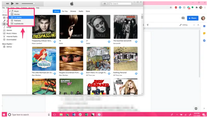Open Genius in the sidebar

click(x=9, y=47)
